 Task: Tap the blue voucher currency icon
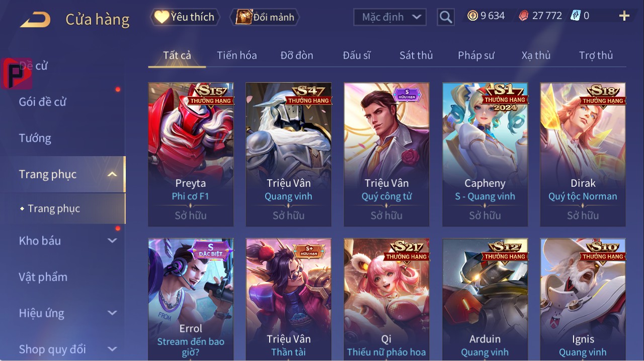coord(576,16)
